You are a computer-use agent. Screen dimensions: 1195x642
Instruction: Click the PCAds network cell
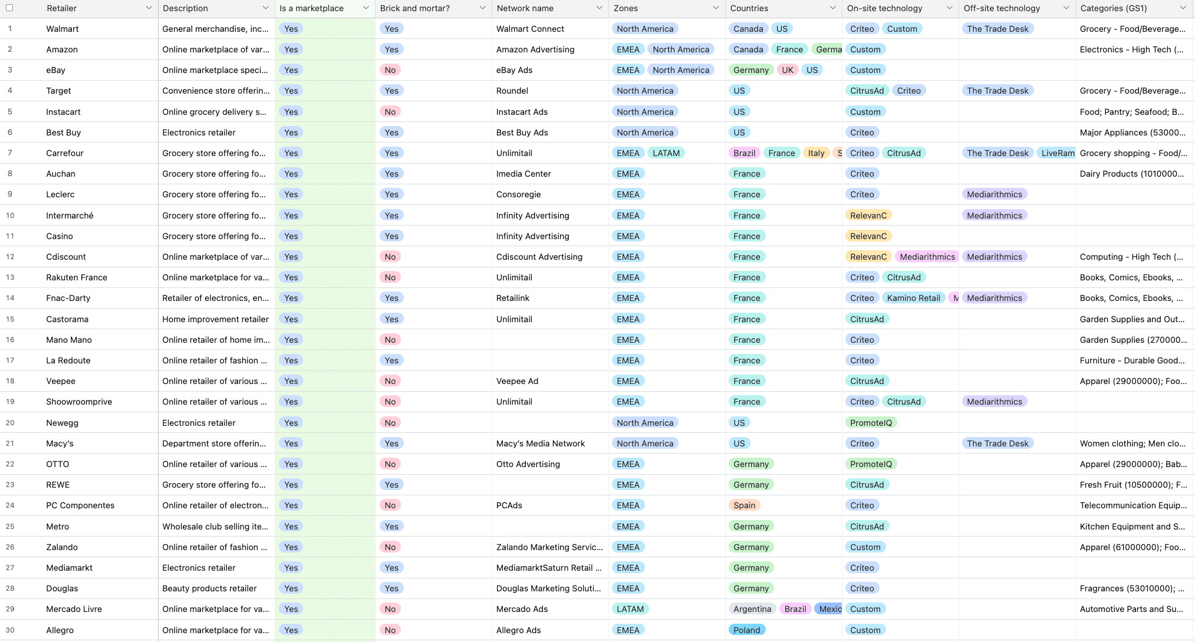(x=550, y=505)
